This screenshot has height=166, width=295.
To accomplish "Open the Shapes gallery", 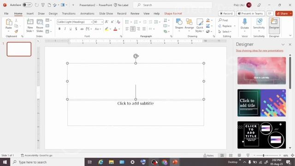I will tap(179, 25).
